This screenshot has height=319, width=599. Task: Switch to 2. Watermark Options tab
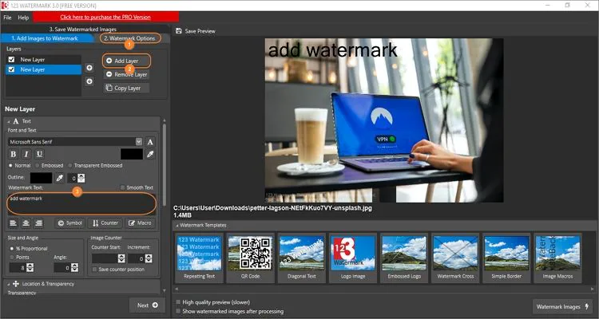[130, 38]
